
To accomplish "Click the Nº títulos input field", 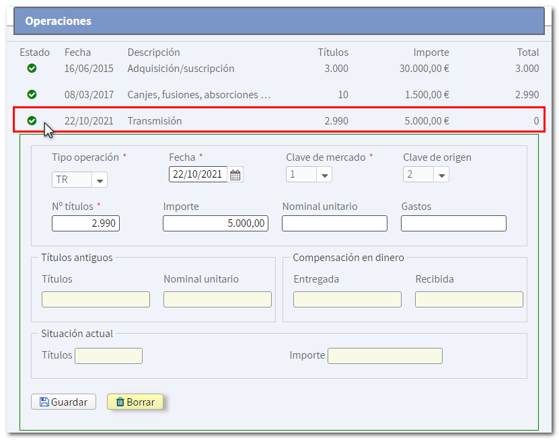I will click(x=85, y=223).
